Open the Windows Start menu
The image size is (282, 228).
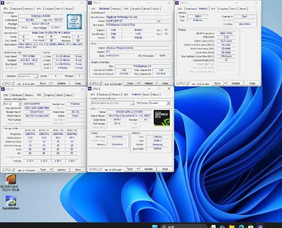[155, 226]
